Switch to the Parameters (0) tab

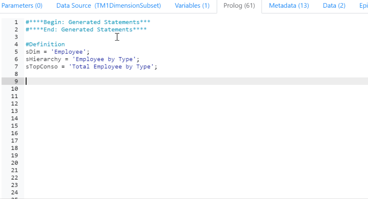pos(21,6)
